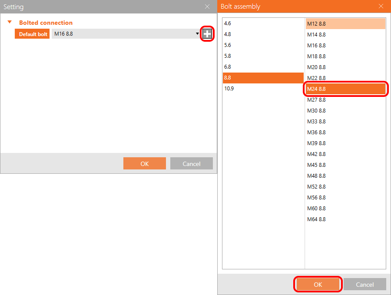The width and height of the screenshot is (391, 295).
Task: Click the Bolted connection heading
Action: 46,23
